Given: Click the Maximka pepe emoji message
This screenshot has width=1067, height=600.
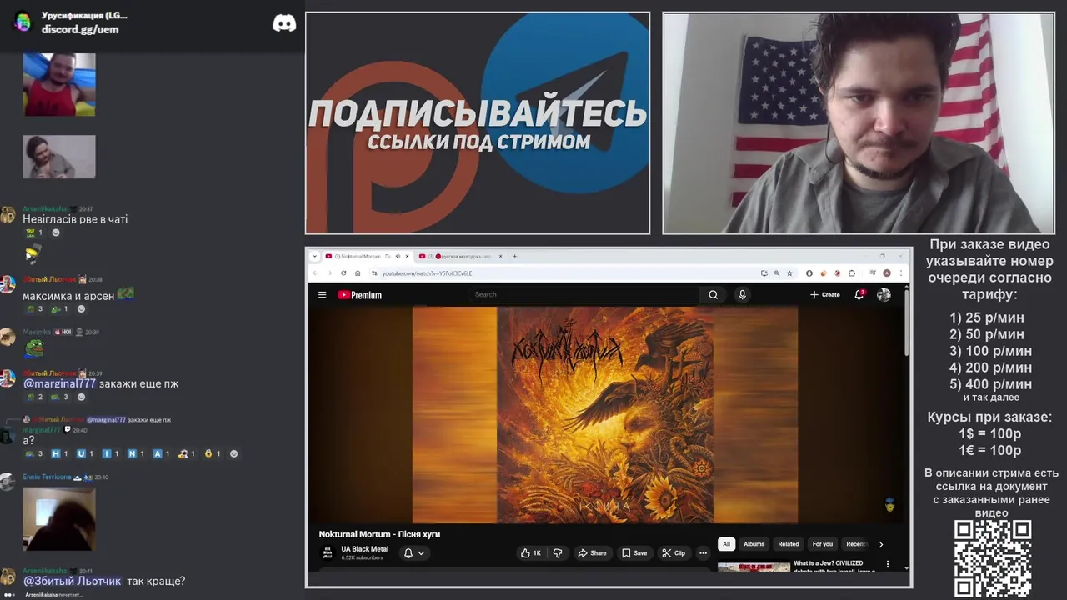Looking at the screenshot, I should 33,347.
